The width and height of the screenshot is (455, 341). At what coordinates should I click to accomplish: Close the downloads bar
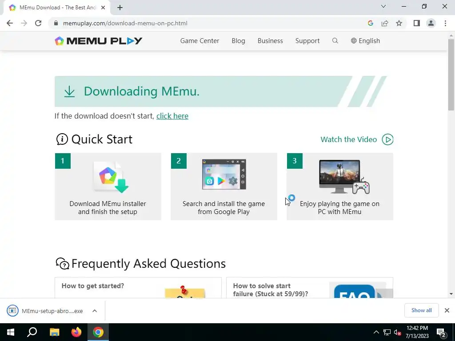coord(447,310)
